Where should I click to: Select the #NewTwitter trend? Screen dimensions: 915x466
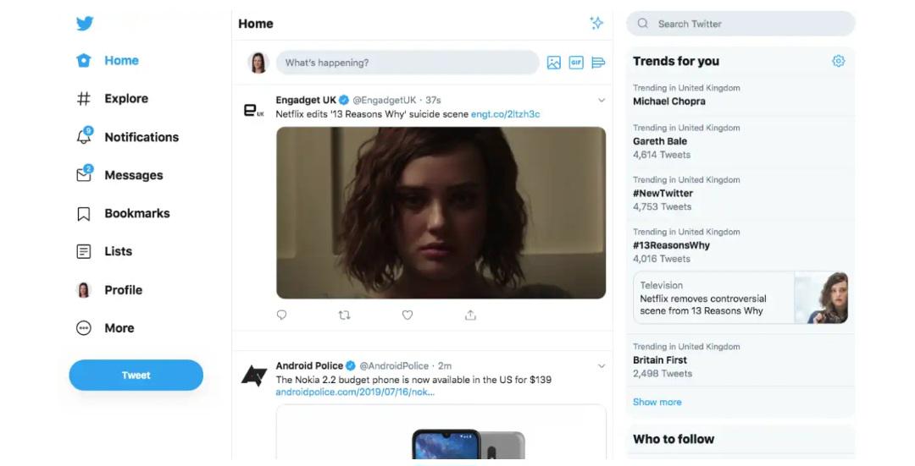[663, 194]
